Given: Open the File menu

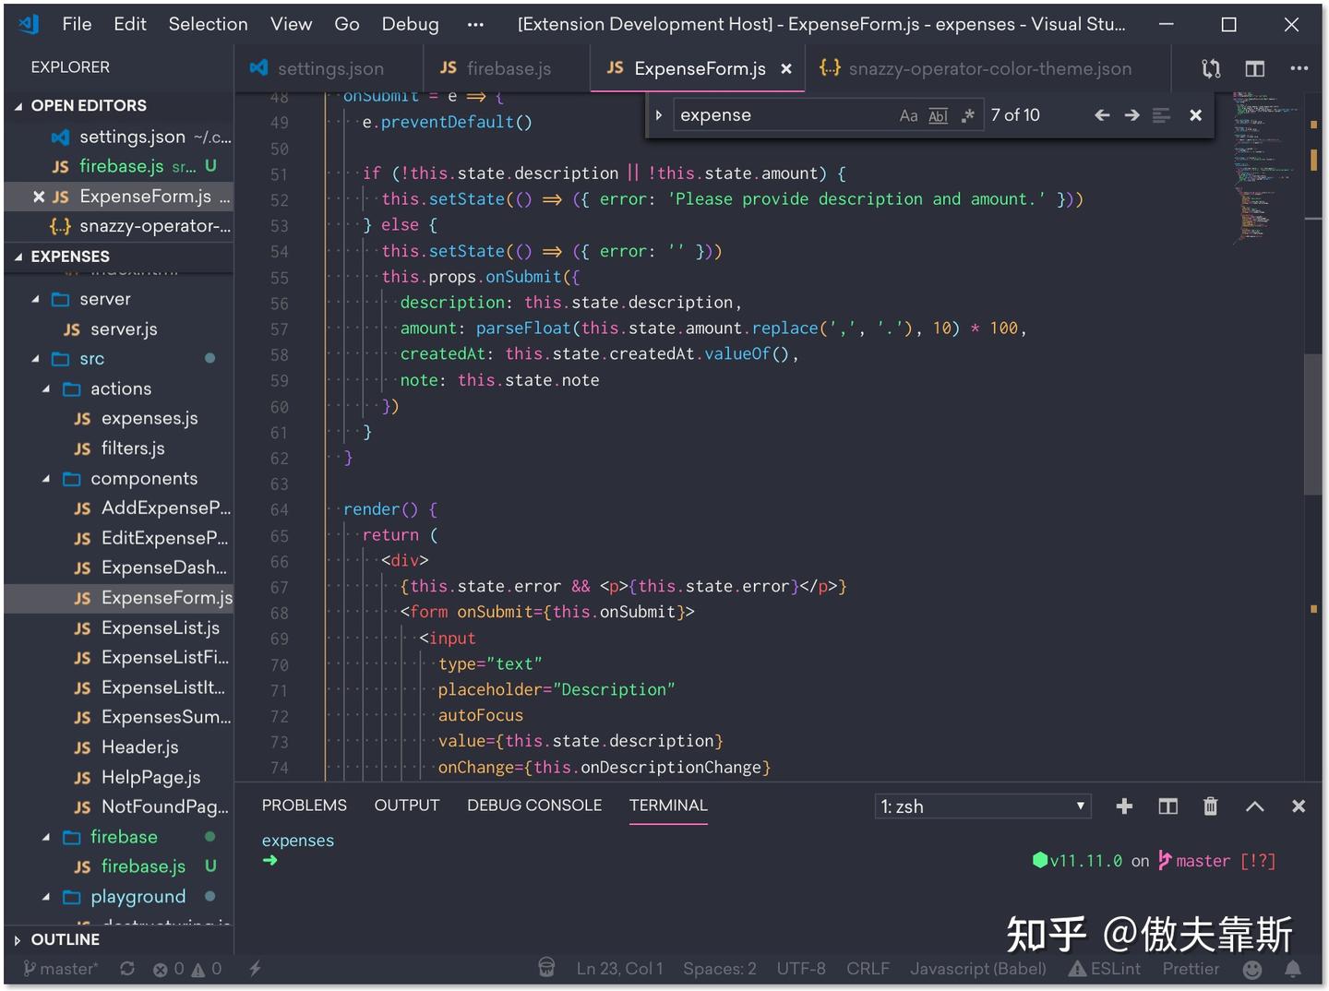Looking at the screenshot, I should (x=77, y=24).
